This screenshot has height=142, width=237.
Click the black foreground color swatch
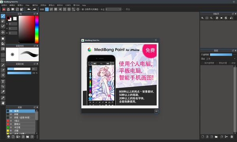tap(8, 18)
